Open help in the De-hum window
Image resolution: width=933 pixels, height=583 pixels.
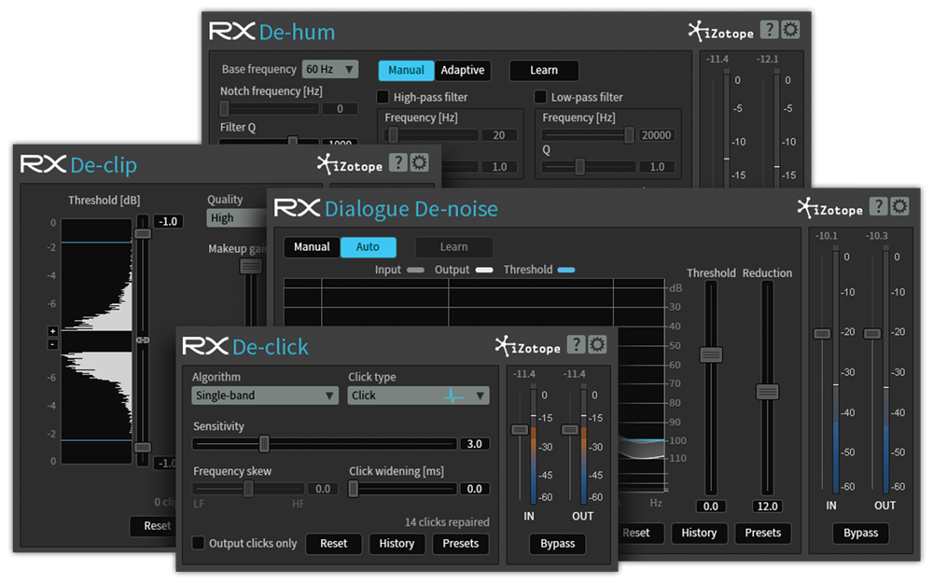coord(769,29)
